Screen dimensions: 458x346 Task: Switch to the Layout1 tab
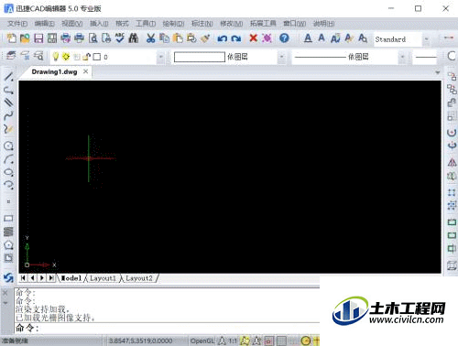pyautogui.click(x=103, y=278)
